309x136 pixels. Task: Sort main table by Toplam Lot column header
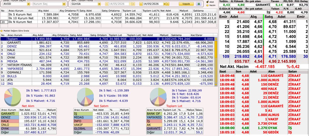coord(117,35)
